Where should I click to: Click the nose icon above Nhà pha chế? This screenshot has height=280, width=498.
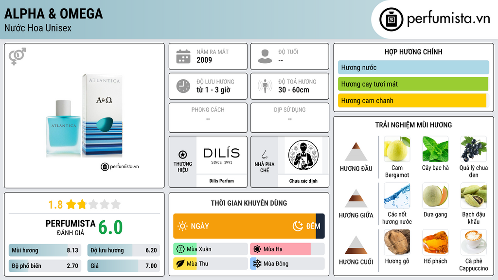pos(264,155)
